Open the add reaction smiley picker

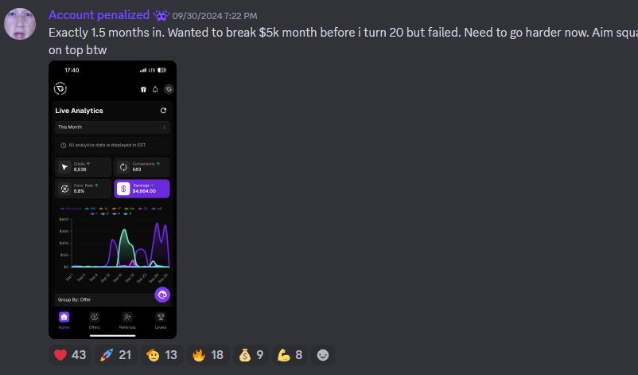coord(323,355)
